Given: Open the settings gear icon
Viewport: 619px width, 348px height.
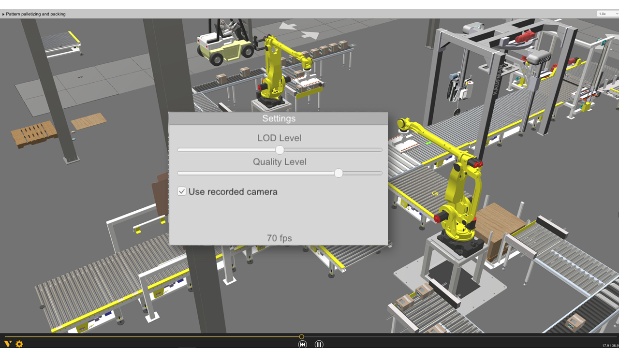Looking at the screenshot, I should coord(19,344).
